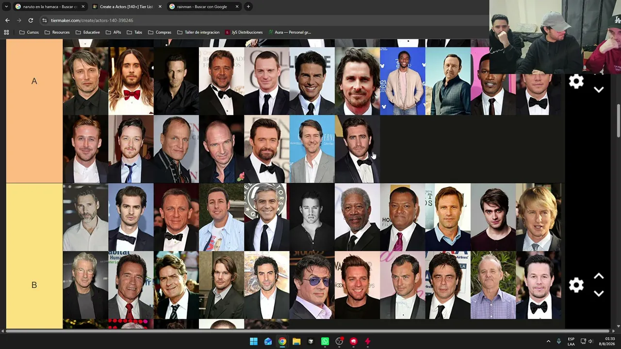Image resolution: width=621 pixels, height=349 pixels.
Task: Open WhatsApp from the taskbar
Action: 325,341
